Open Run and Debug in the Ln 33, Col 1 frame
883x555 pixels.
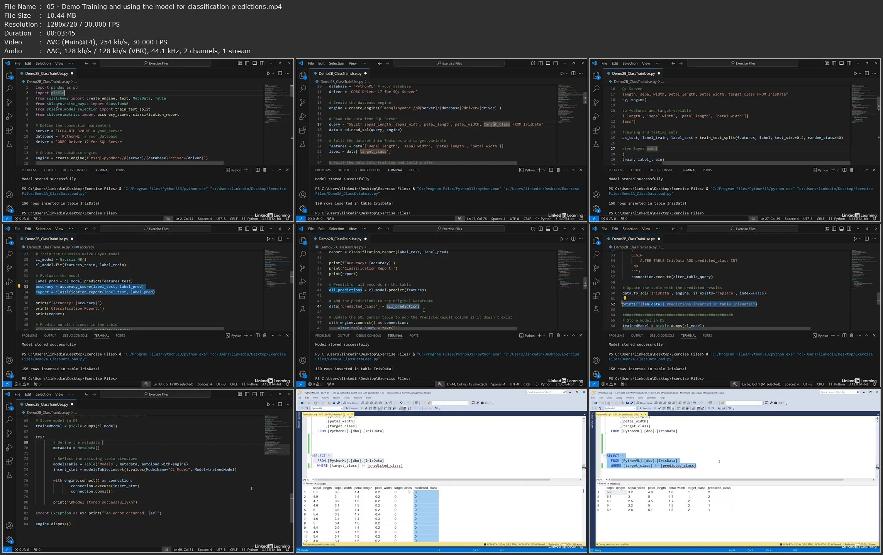[x=9, y=282]
